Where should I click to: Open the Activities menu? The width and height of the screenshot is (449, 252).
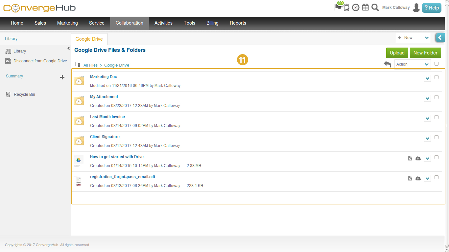pyautogui.click(x=163, y=23)
